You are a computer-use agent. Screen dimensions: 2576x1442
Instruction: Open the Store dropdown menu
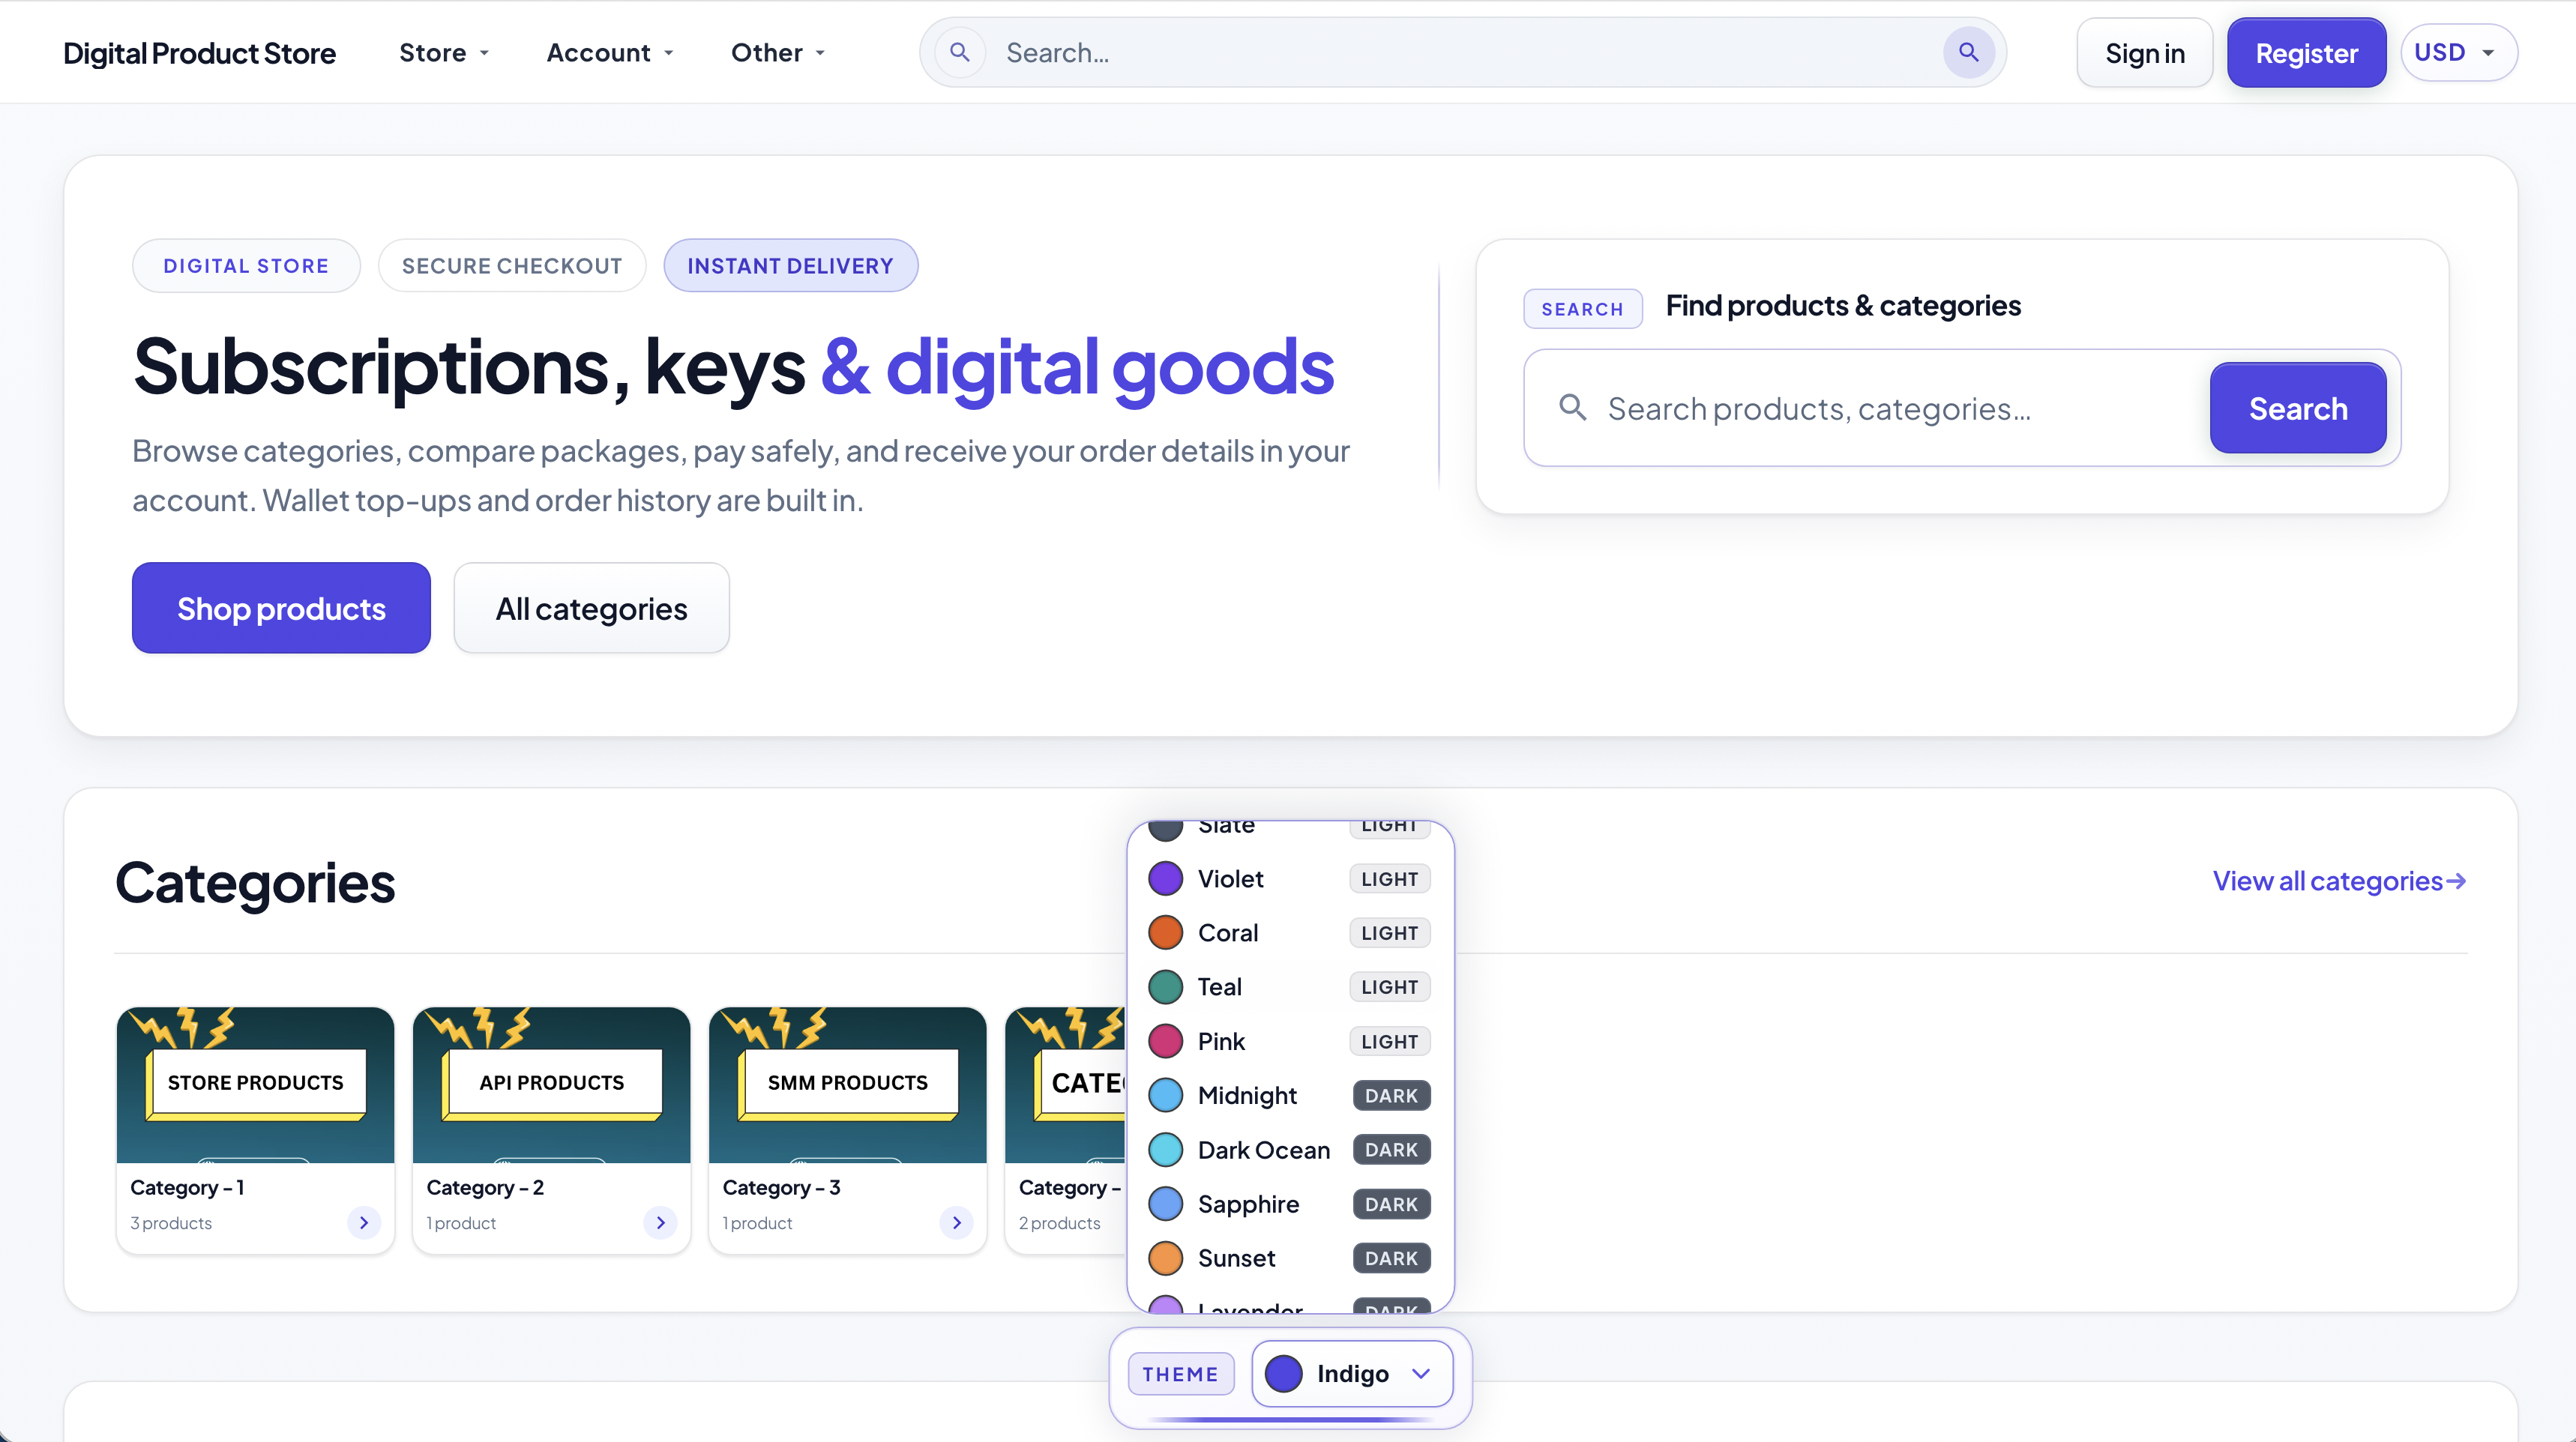444,53
